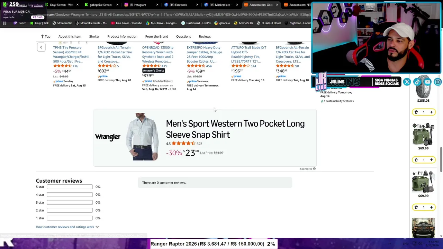This screenshot has height=249, width=443.
Task: Click the carousel previous arrow button
Action: [x=41, y=47]
